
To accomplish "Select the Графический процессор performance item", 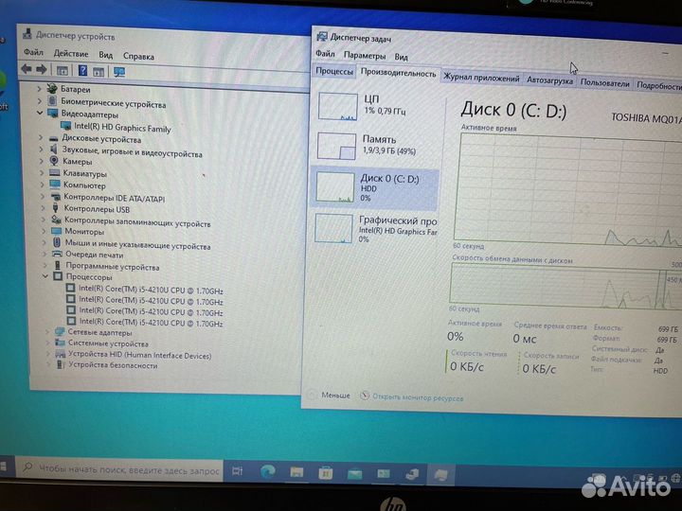I will [375, 229].
